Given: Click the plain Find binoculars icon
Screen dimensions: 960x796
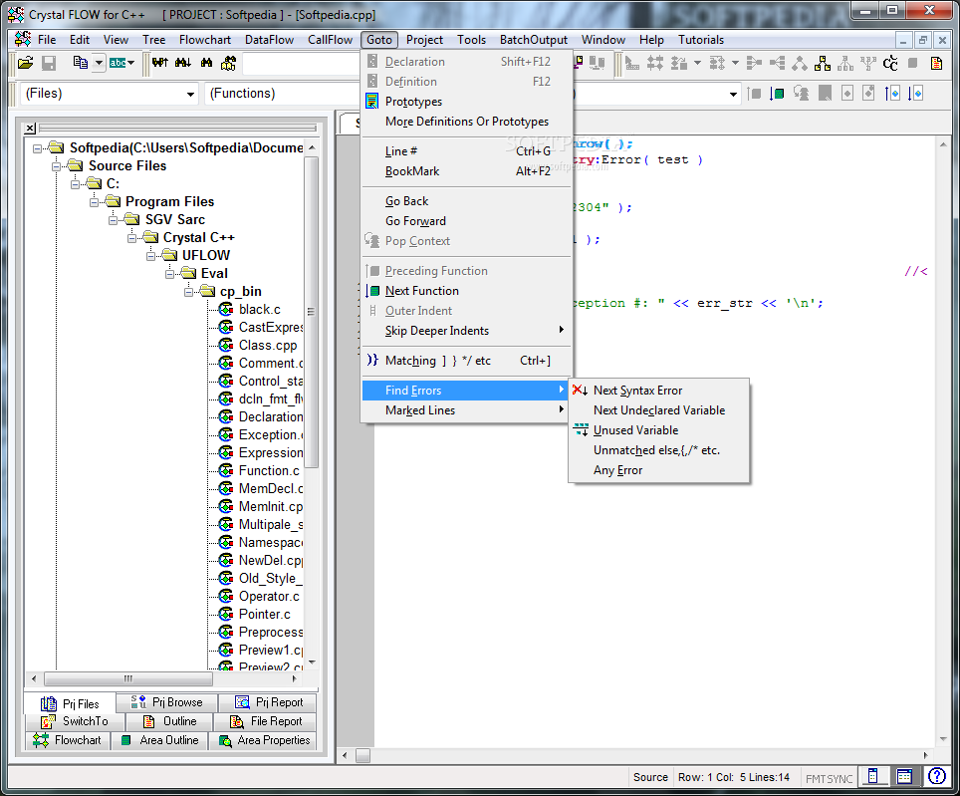Looking at the screenshot, I should [206, 63].
